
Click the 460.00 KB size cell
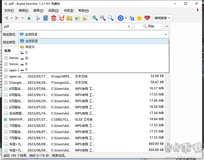coord(156,144)
